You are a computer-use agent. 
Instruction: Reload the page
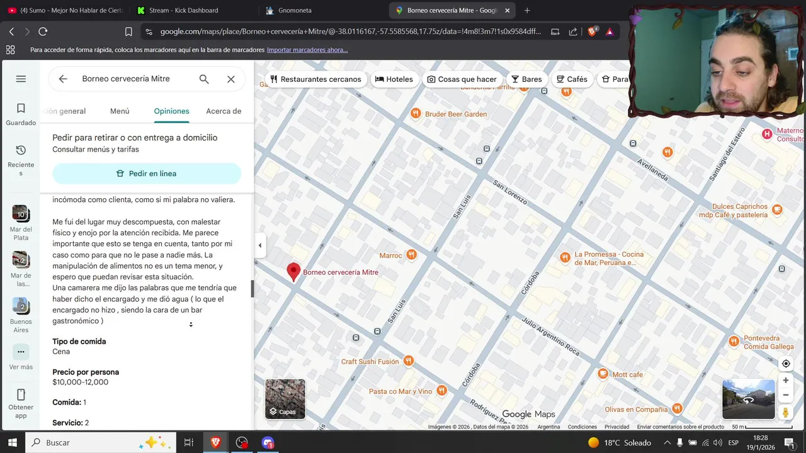tap(43, 31)
